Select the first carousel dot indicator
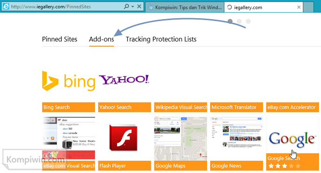321x173 pixels. click(x=230, y=21)
